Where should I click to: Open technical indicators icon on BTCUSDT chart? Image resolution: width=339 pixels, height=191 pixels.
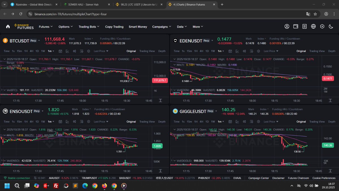68,51
